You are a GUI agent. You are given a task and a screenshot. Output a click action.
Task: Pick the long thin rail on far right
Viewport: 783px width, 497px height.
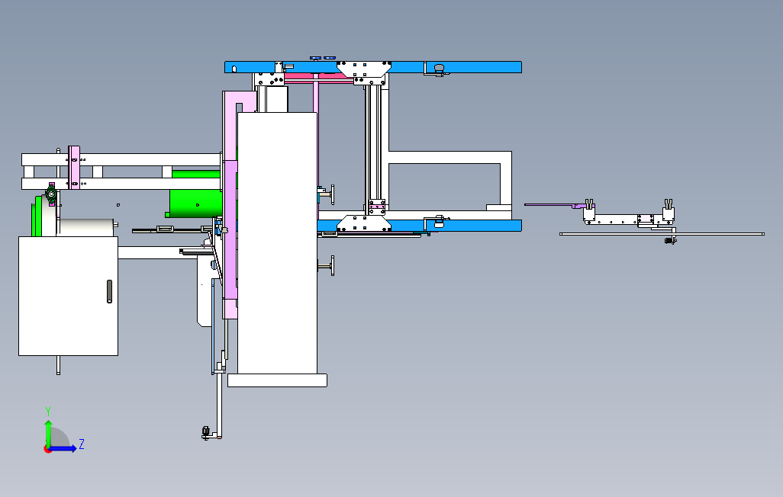662,233
